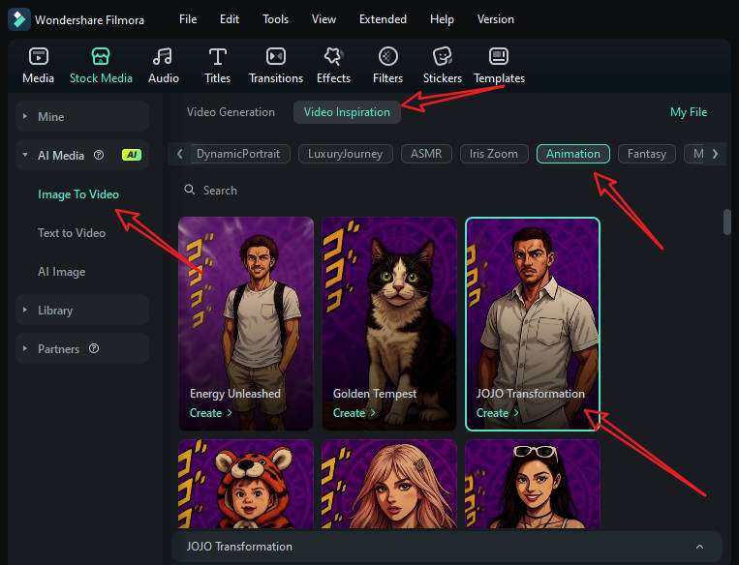
Task: Select the Golden Tempest cat thumbnail
Action: point(389,323)
